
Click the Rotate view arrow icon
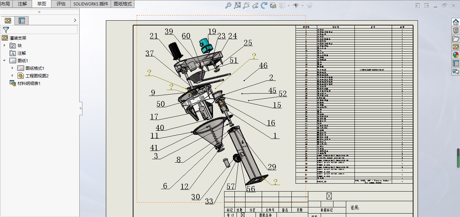pos(264,5)
